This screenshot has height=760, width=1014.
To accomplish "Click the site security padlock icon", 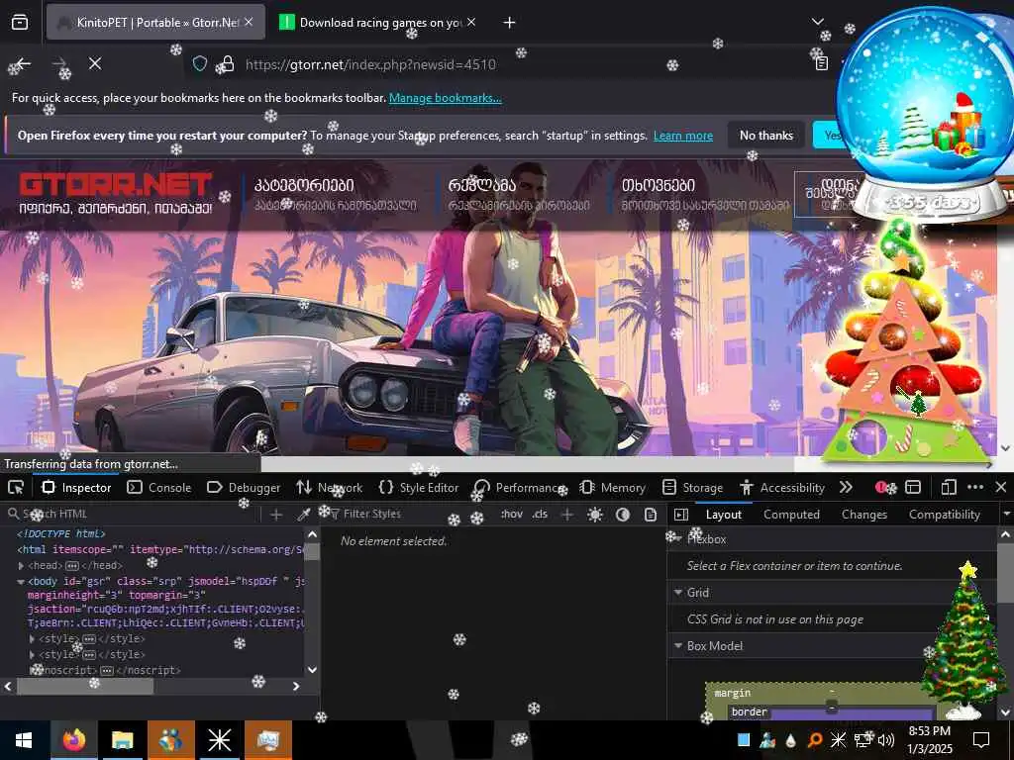I will tap(227, 63).
